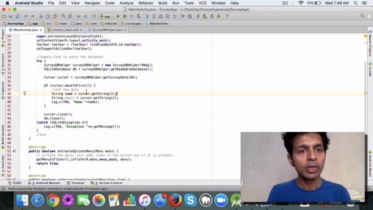Screen dimensions: 373x210
Task: Switch to content_main.xml editor tab
Action: pyautogui.click(x=65, y=30)
